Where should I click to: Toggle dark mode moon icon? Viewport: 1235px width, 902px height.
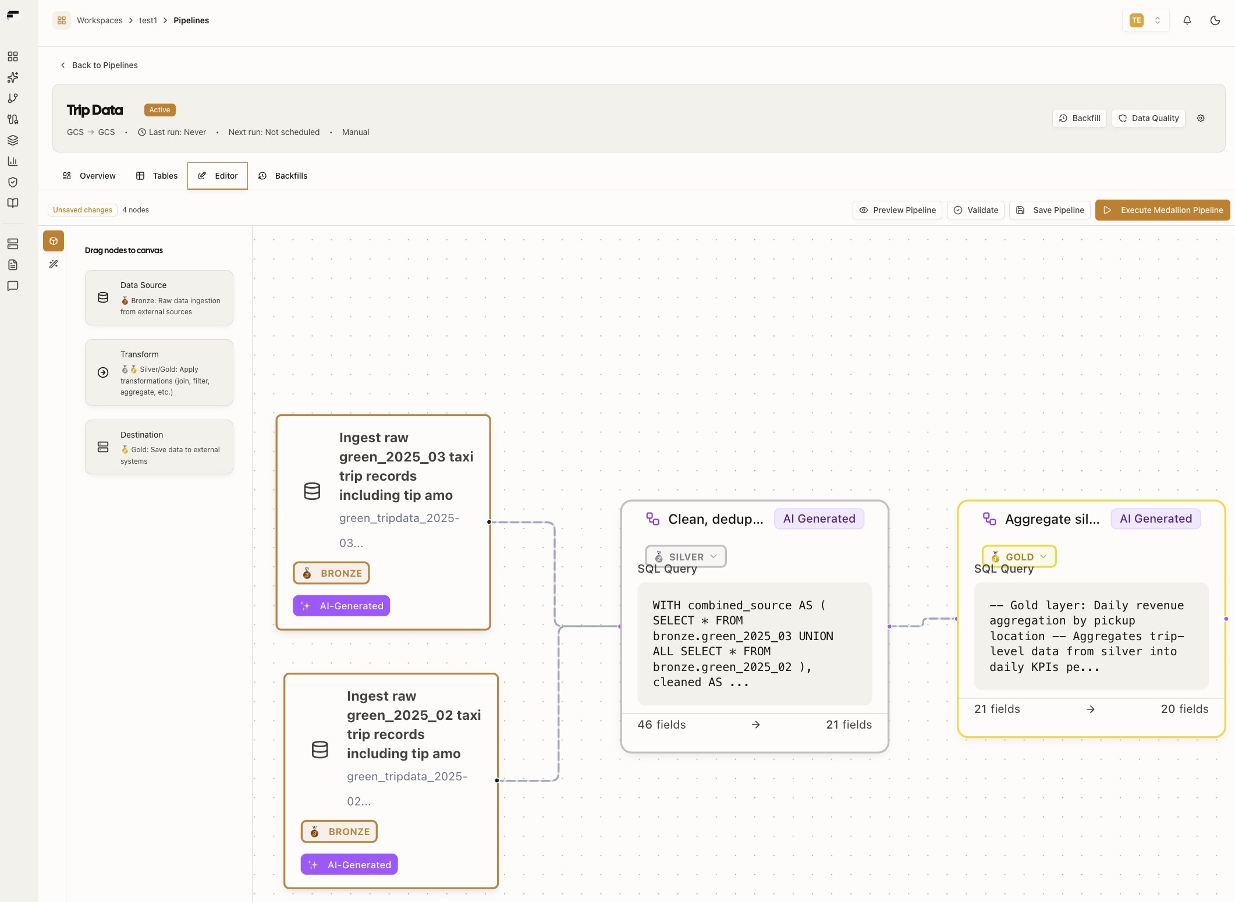click(1215, 20)
